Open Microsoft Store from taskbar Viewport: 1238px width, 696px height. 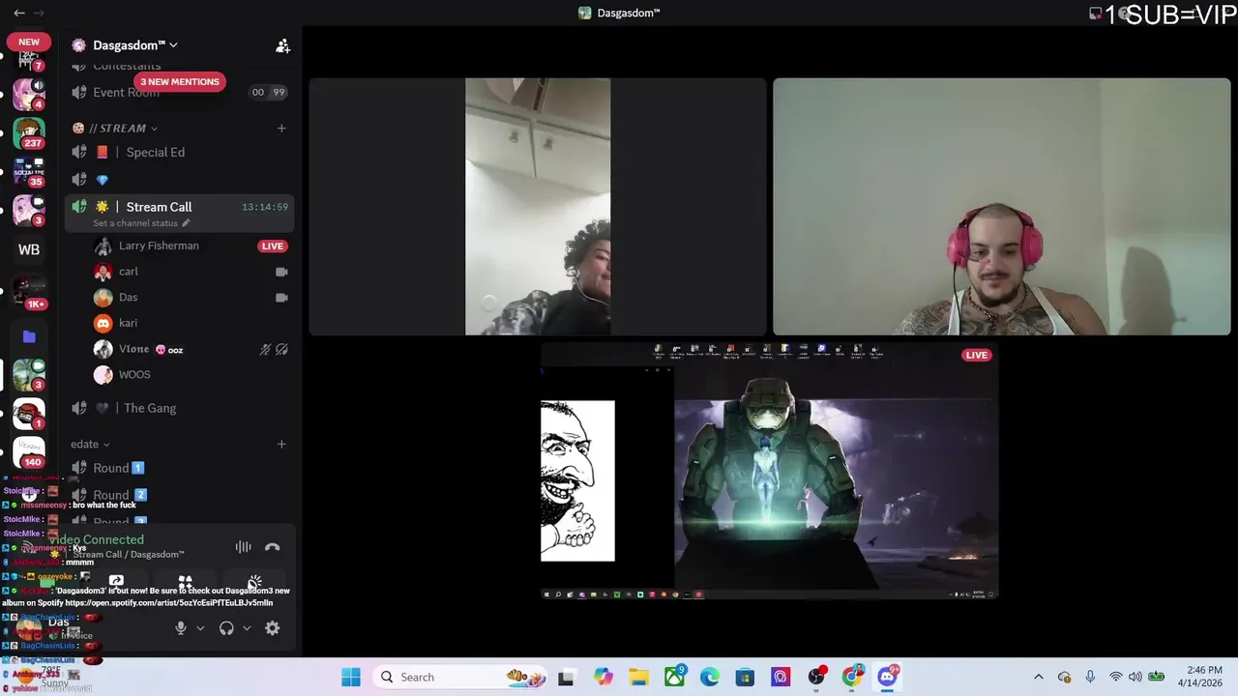pos(745,678)
